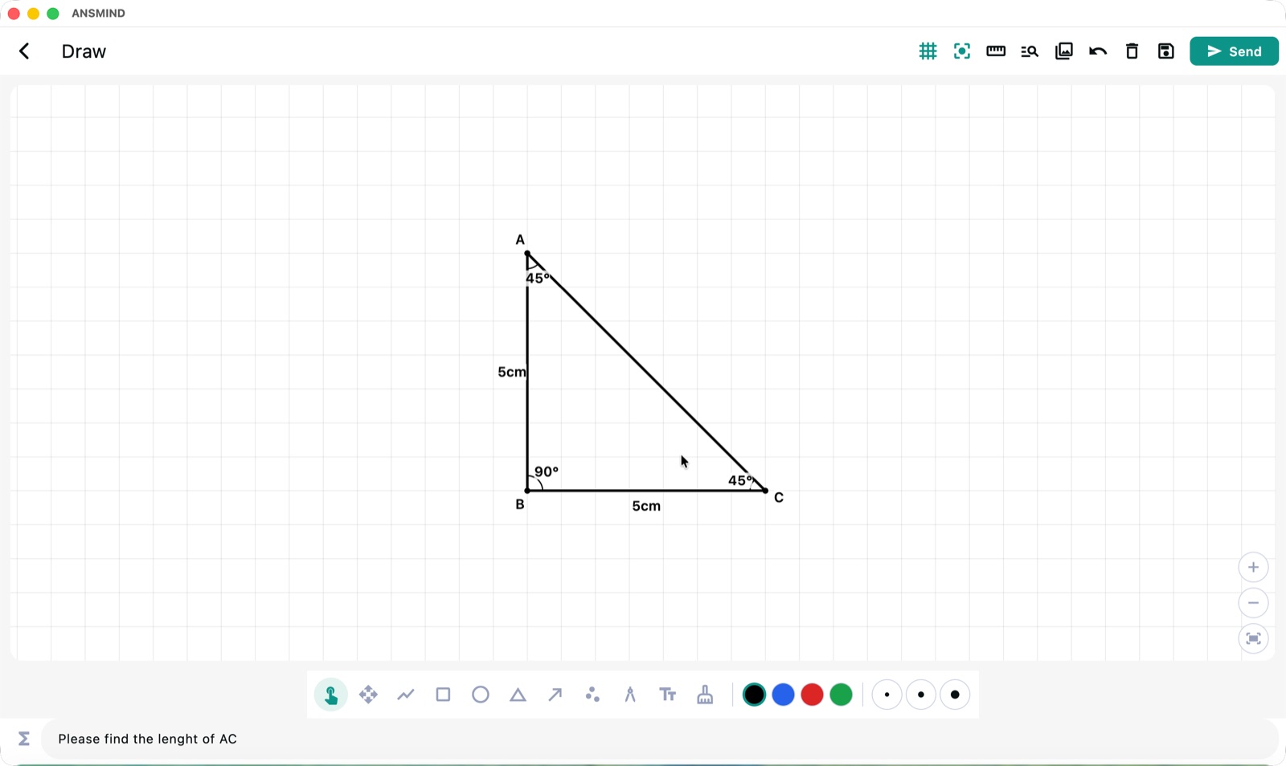Zoom in with the plus button
This screenshot has width=1286, height=766.
click(1253, 568)
